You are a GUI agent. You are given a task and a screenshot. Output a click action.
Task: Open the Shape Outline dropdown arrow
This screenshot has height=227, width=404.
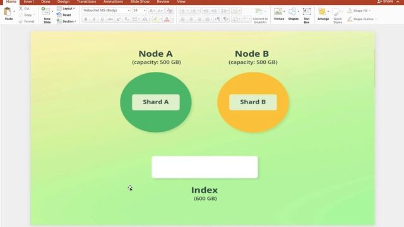point(376,19)
